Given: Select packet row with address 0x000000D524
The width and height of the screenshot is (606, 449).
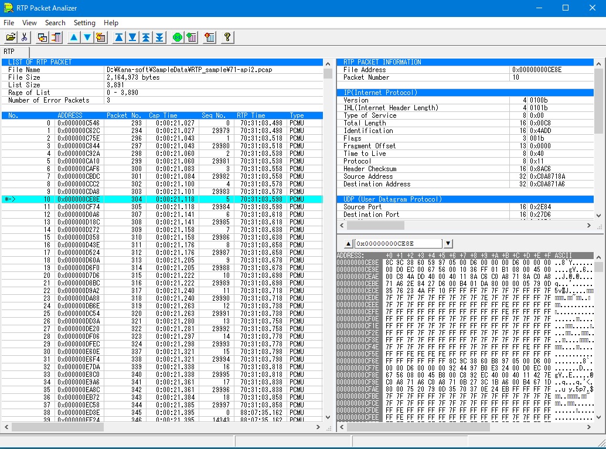Looking at the screenshot, I should (x=79, y=253).
